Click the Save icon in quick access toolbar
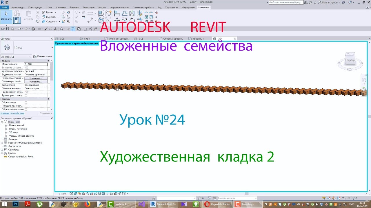The image size is (371, 208). (x=8, y=29)
